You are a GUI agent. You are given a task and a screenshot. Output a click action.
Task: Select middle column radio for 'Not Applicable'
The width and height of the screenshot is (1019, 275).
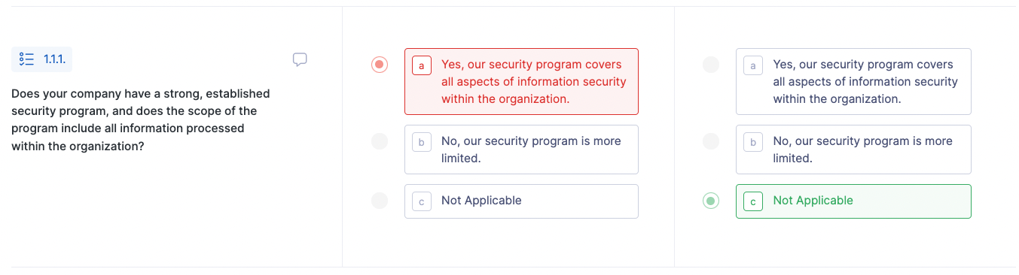coord(380,201)
